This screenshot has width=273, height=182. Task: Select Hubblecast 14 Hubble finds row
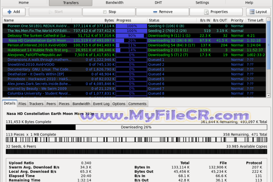tap(134, 50)
